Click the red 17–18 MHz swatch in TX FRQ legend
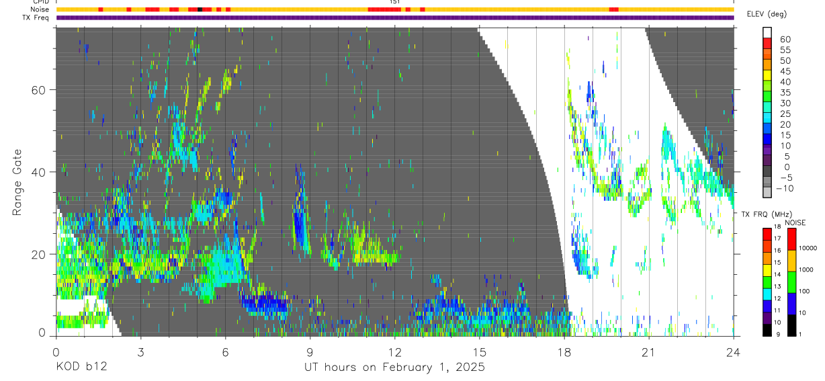825x381 pixels. pyautogui.click(x=767, y=234)
